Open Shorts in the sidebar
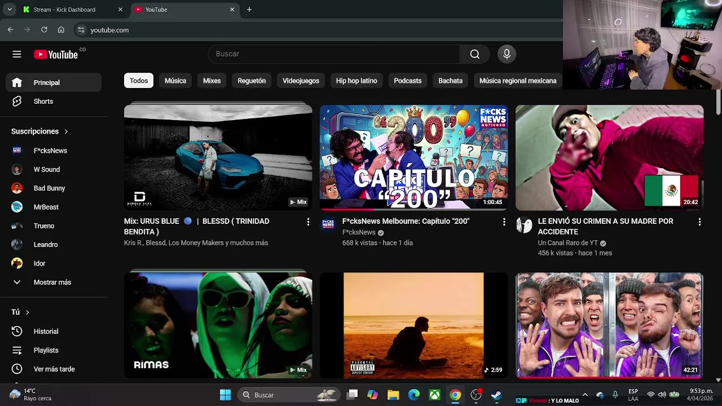This screenshot has width=722, height=406. 54,101
